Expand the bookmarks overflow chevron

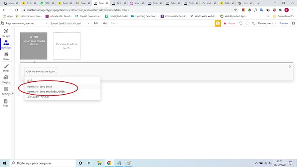[268, 16]
